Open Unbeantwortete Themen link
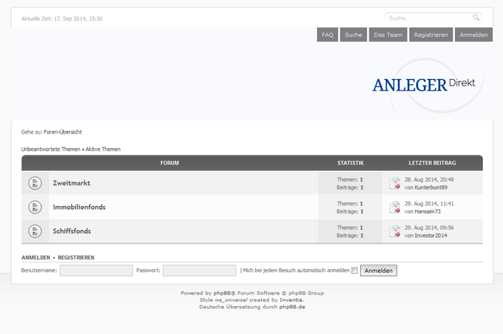Viewport: 503px width, 334px height. [x=51, y=149]
